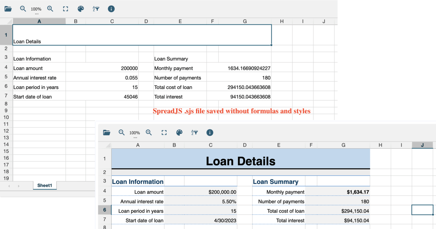Toggle fullscreen on the lower spreadsheet toolbar
The image size is (436, 229).
point(164,133)
